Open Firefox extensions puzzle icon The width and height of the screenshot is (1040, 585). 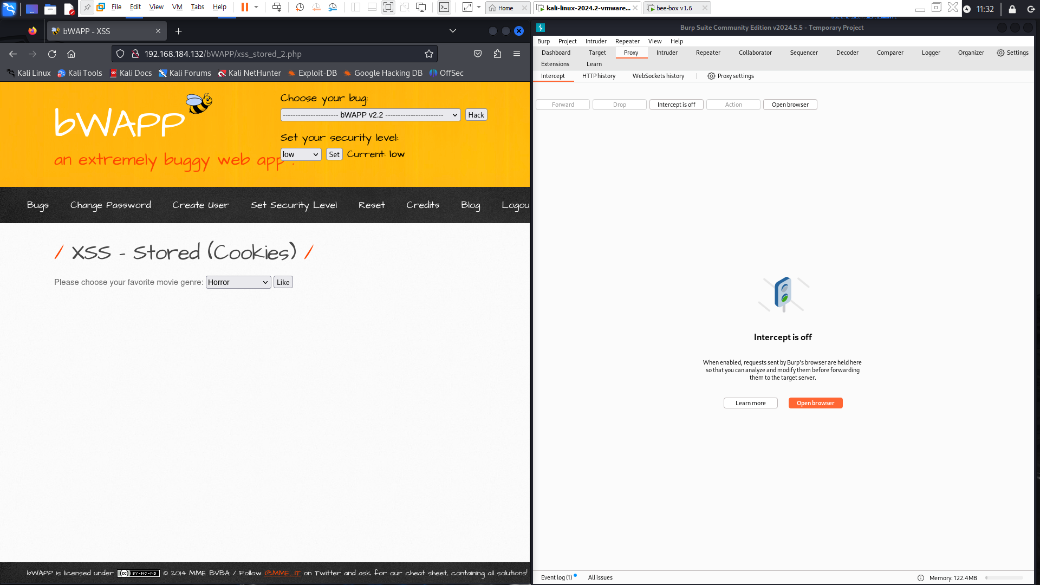pyautogui.click(x=497, y=54)
